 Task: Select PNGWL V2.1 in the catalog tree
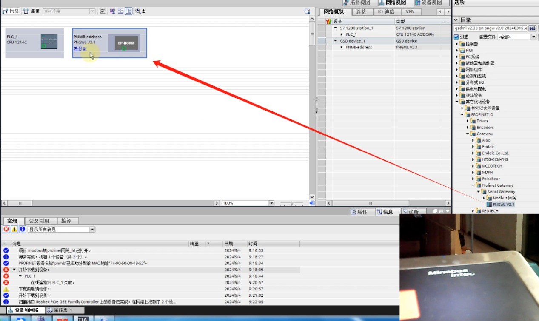503,205
